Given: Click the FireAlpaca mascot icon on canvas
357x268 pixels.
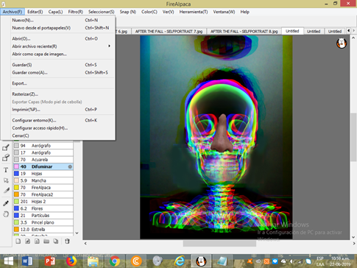Looking at the screenshot, I should point(342,43).
